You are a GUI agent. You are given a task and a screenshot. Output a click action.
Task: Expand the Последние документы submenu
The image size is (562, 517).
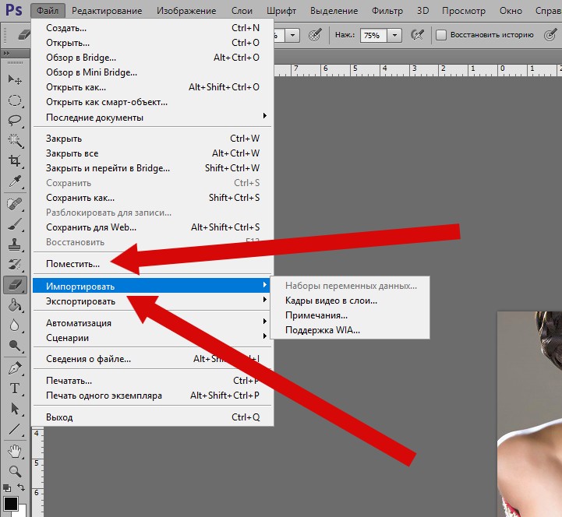152,117
